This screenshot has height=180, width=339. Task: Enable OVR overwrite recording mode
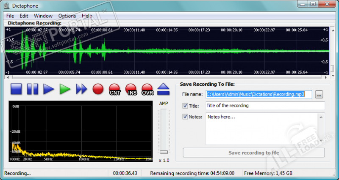pyautogui.click(x=147, y=89)
